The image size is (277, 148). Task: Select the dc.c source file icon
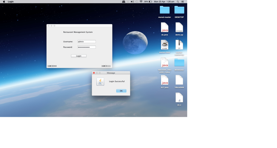coord(179,97)
